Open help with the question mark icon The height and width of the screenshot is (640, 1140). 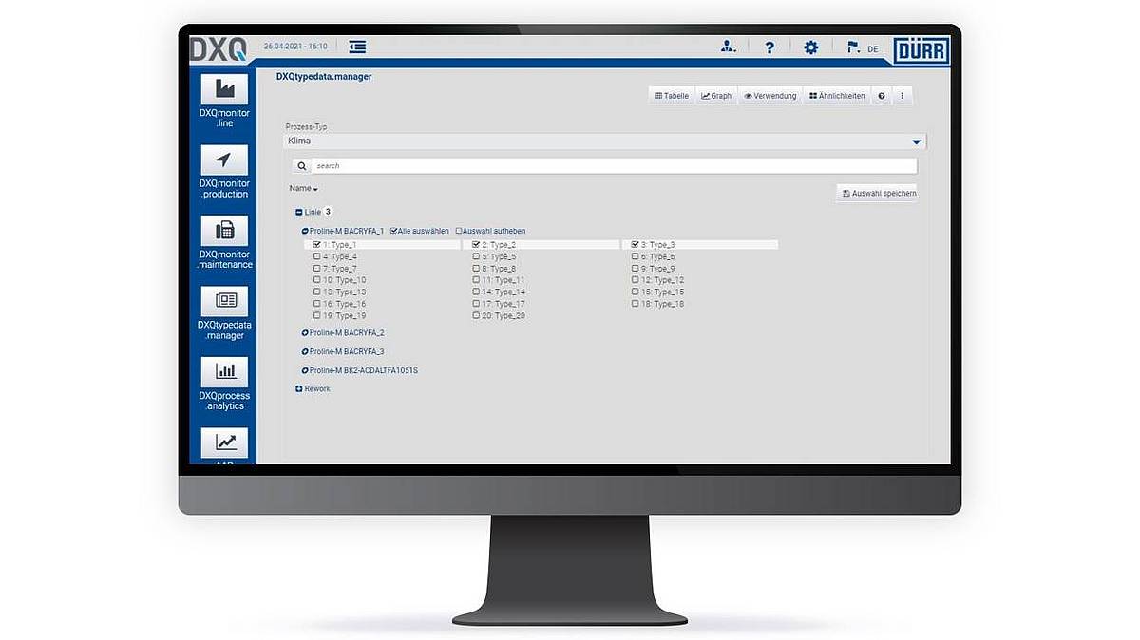coord(769,47)
